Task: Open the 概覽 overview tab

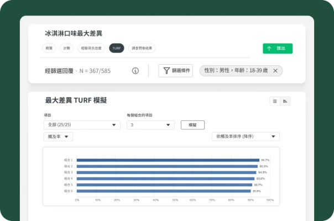Action: (49, 48)
